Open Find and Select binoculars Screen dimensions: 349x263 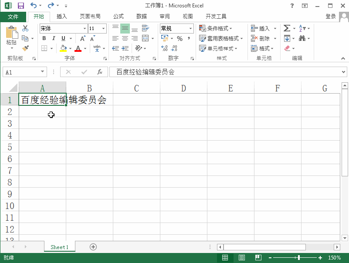tap(302, 38)
